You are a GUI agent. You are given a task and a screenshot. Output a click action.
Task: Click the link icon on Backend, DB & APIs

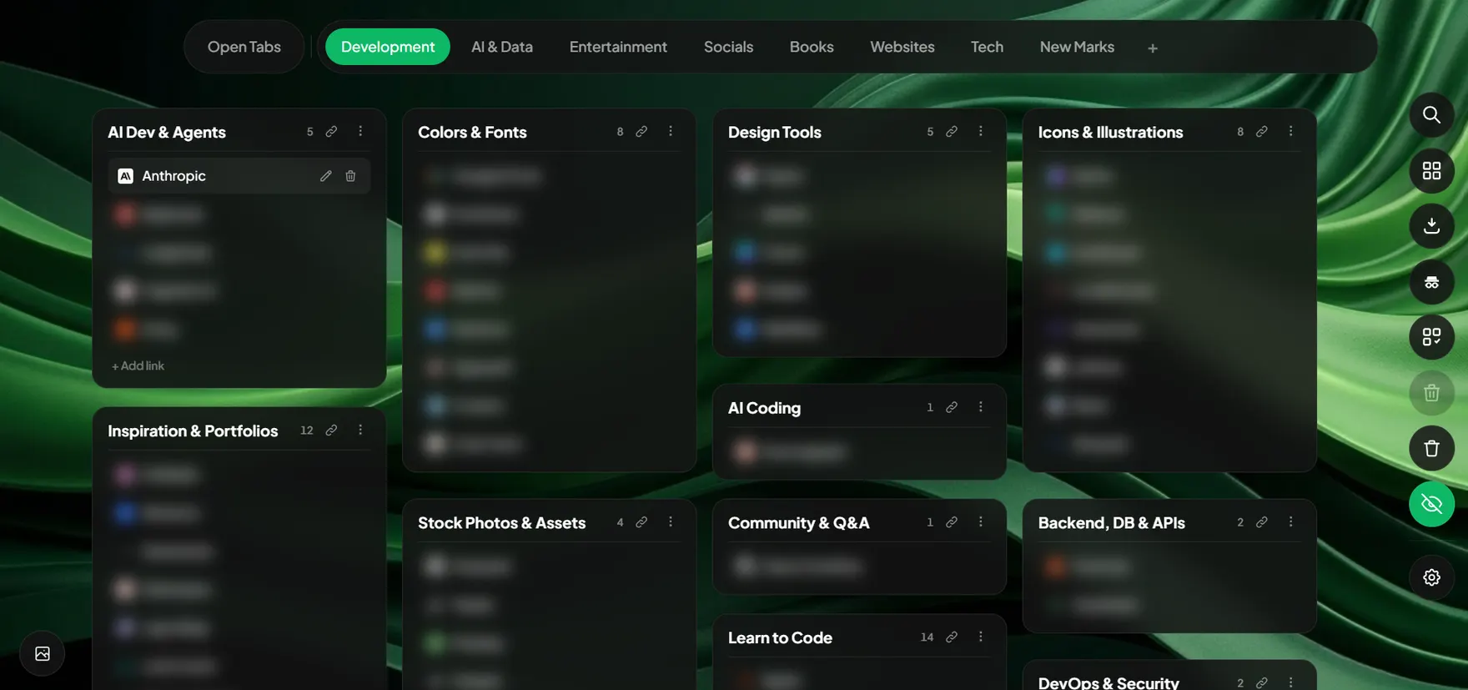1262,522
